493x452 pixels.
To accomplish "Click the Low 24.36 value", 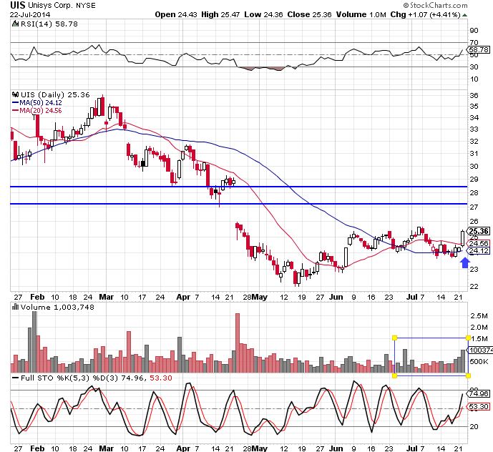I will coord(263,14).
